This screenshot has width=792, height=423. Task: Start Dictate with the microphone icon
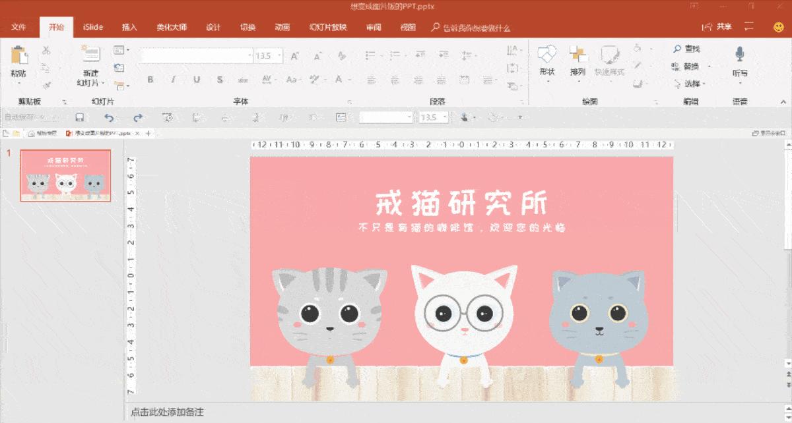[740, 55]
